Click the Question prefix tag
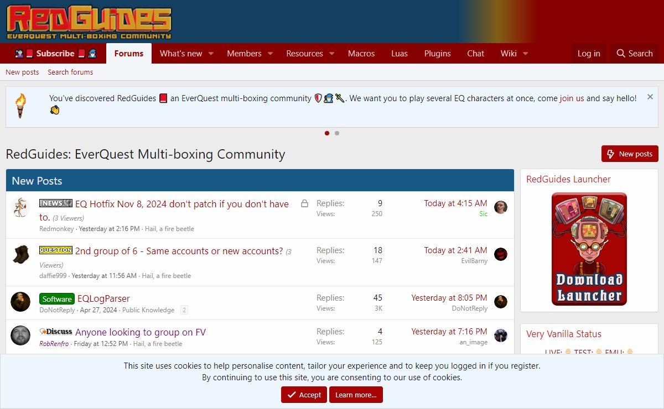Screen dimensions: 664x409 pyautogui.click(x=56, y=250)
